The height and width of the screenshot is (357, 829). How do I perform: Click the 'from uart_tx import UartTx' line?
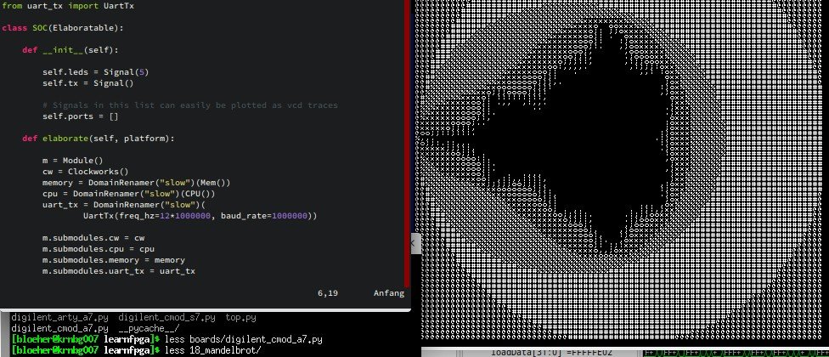click(68, 5)
